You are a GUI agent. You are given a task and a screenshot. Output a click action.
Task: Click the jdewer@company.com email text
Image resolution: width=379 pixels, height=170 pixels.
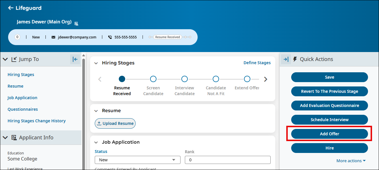[77, 37]
